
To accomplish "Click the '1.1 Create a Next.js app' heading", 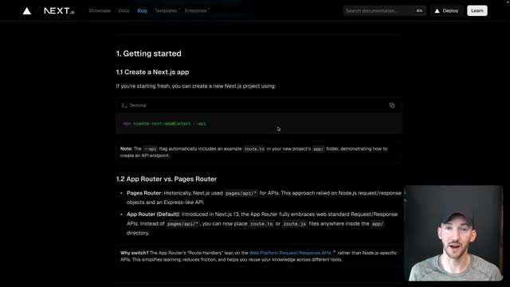I will (152, 73).
